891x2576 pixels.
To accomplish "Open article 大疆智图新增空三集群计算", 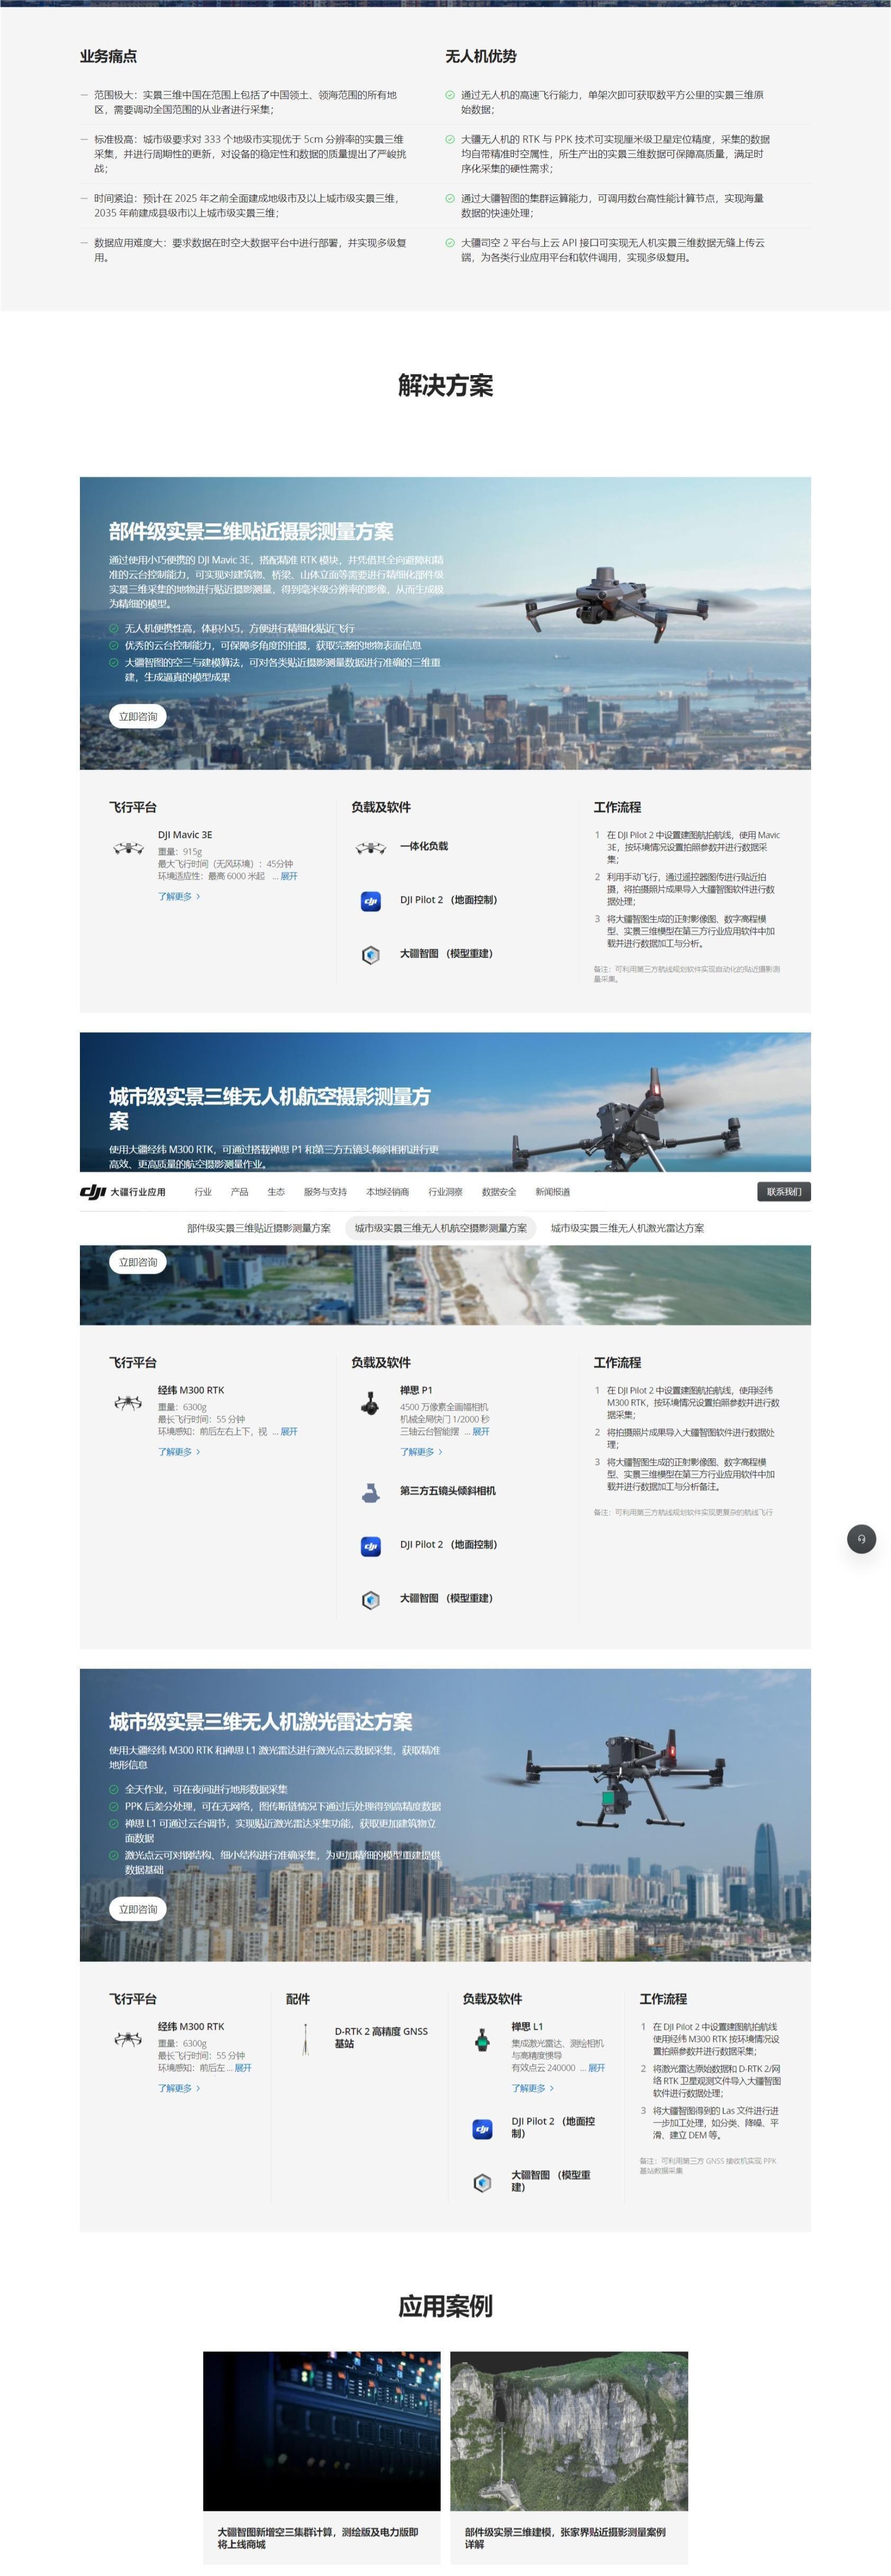I will click(317, 2537).
